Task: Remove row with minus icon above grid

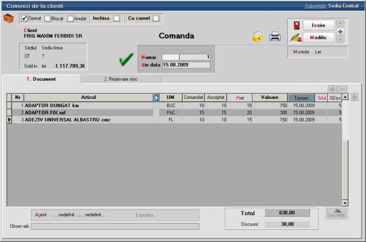Action: click(343, 89)
